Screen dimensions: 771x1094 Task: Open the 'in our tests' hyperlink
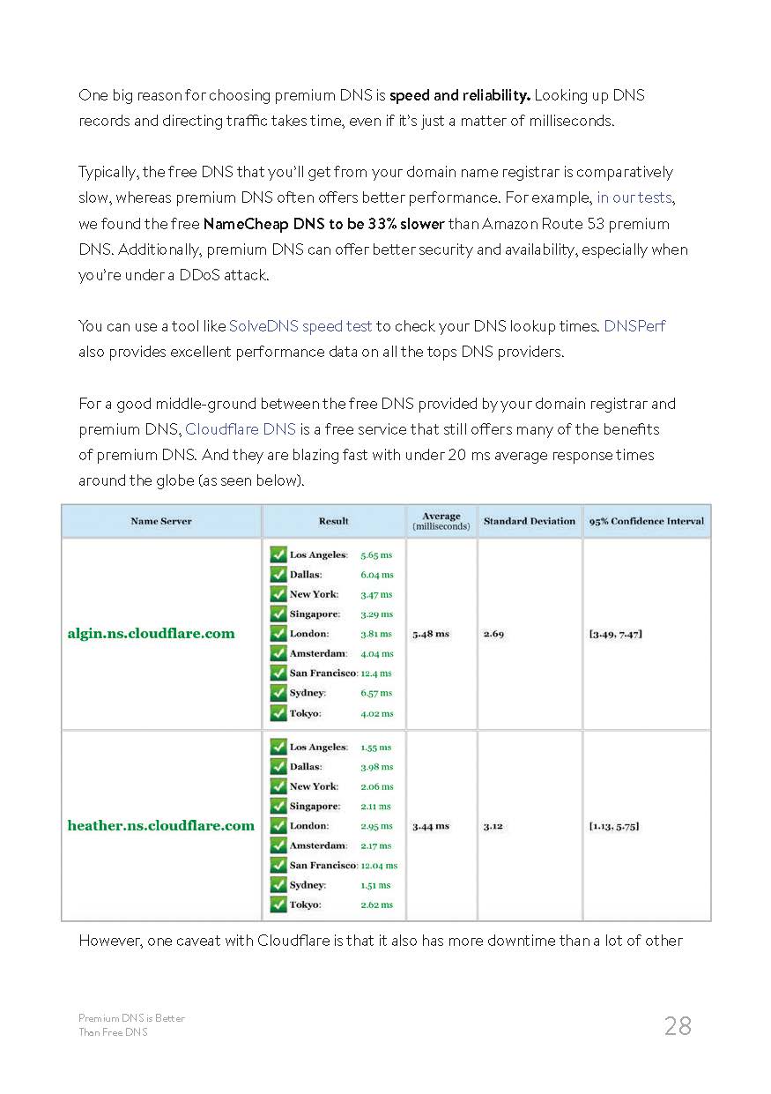[x=634, y=197]
